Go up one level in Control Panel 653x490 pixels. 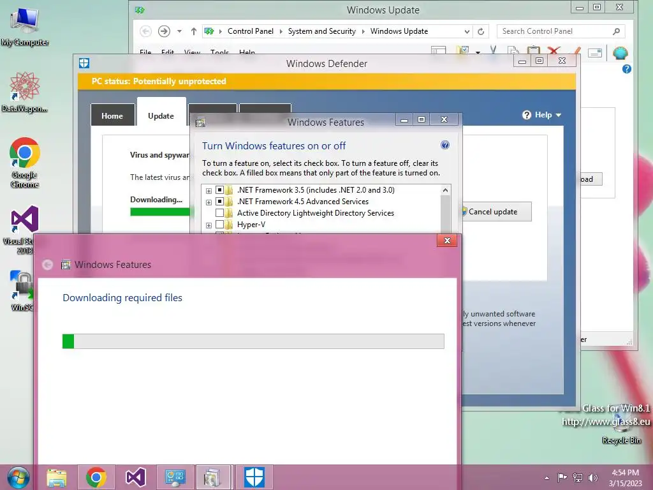[x=194, y=31]
